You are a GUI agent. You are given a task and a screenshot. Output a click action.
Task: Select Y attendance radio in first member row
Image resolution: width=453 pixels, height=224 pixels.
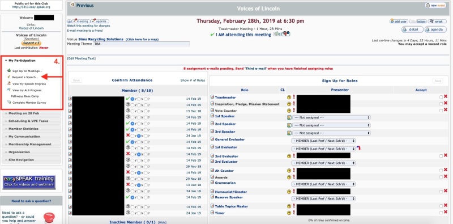[133, 99]
